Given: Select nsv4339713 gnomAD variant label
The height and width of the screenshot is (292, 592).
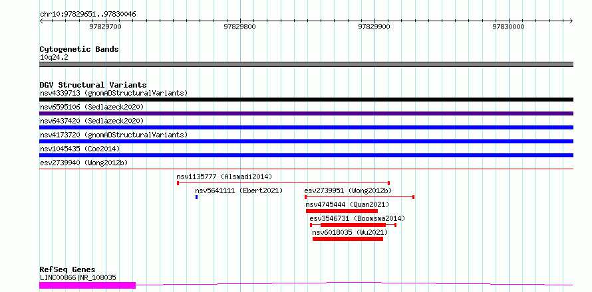Looking at the screenshot, I should (114, 93).
